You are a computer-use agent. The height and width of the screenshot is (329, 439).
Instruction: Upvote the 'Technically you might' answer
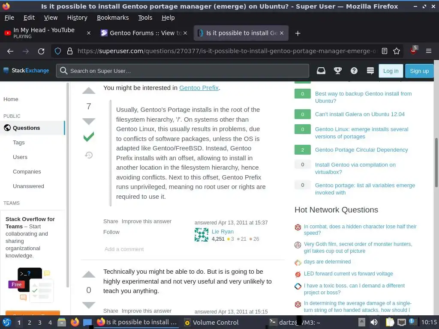89,275
